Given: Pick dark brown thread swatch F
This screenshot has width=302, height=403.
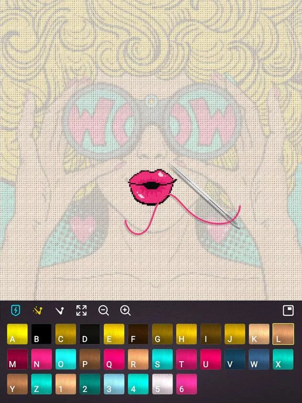Looking at the screenshot, I should [x=138, y=334].
